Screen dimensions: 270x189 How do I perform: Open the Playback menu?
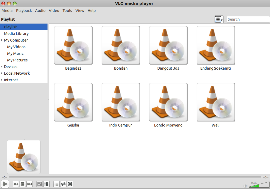(24, 11)
